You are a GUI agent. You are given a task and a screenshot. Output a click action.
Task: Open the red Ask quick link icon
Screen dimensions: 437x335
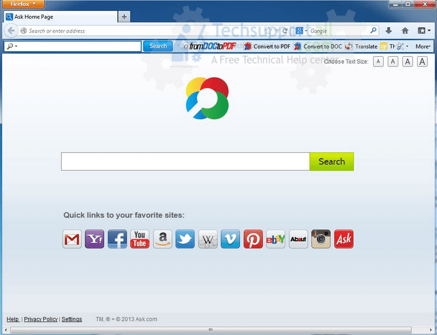point(344,239)
